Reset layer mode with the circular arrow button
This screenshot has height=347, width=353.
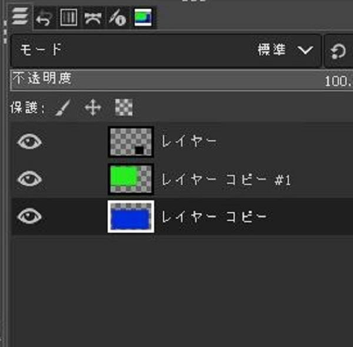pos(338,51)
